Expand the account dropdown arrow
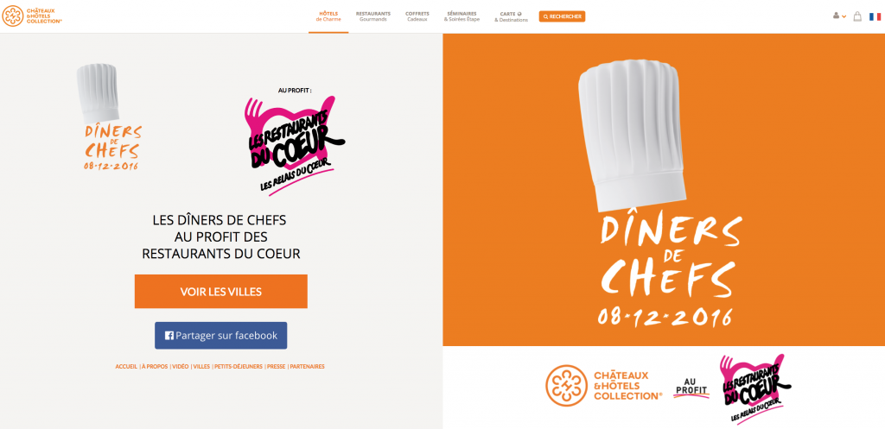 tap(844, 16)
